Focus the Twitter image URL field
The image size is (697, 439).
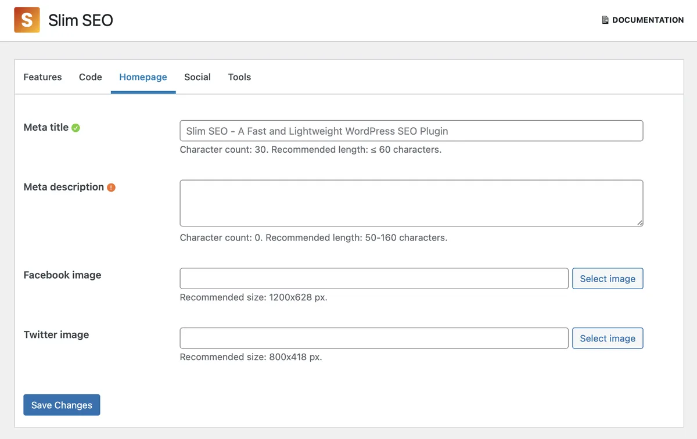pos(374,339)
